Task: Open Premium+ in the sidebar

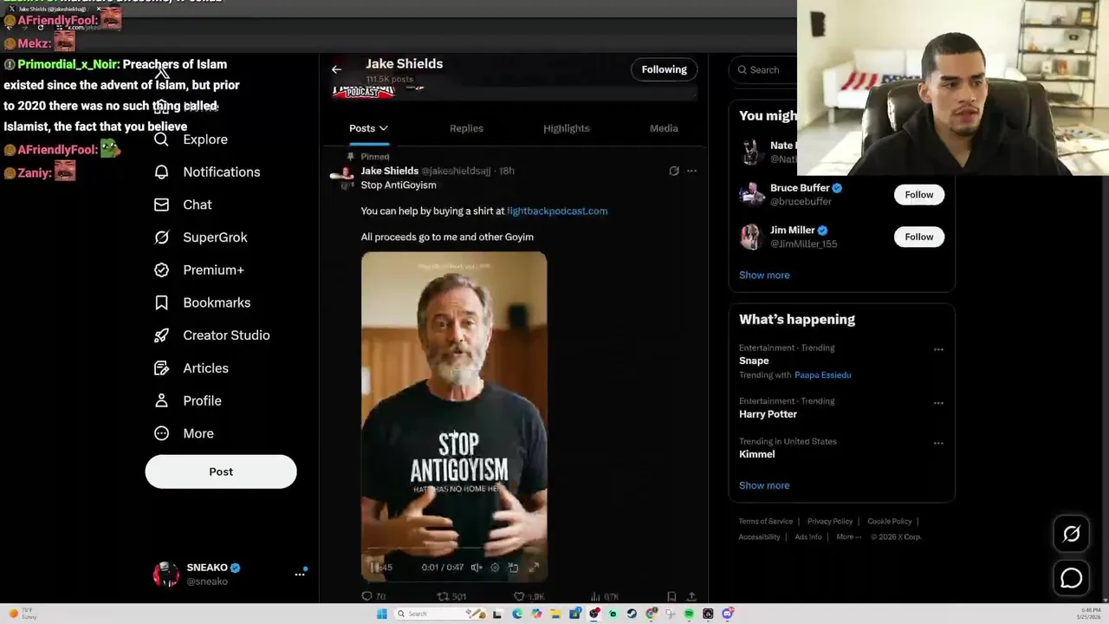Action: point(199,270)
